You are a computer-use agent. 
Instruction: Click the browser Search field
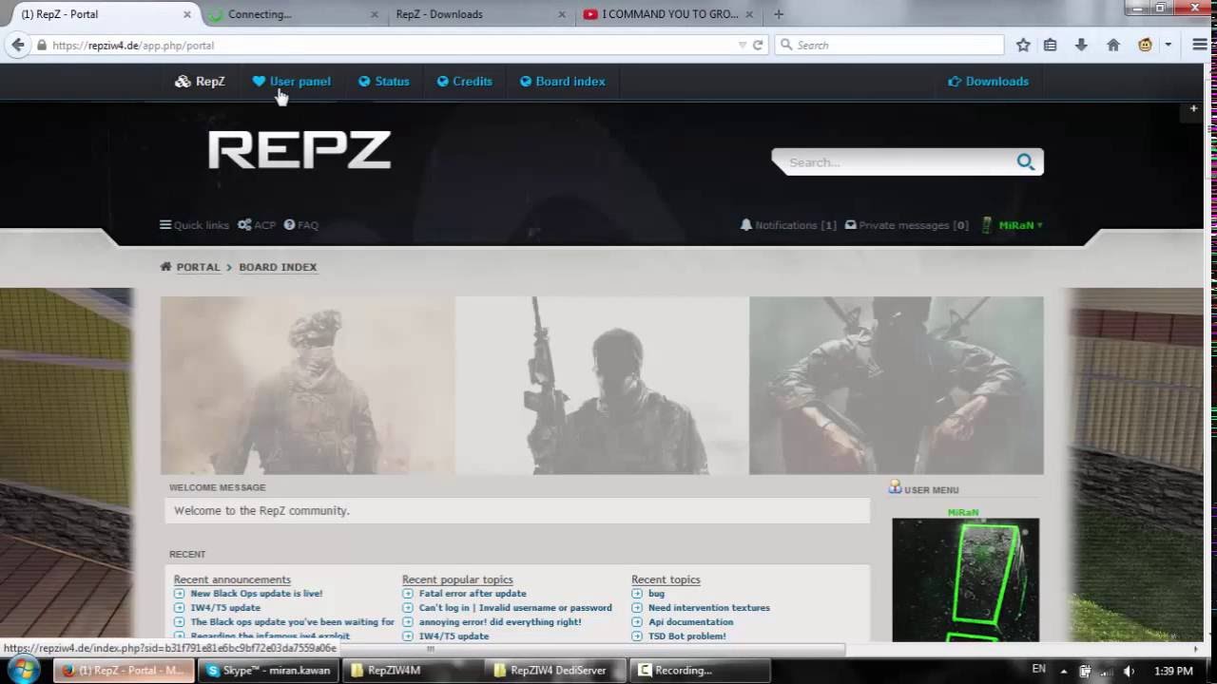(x=889, y=45)
